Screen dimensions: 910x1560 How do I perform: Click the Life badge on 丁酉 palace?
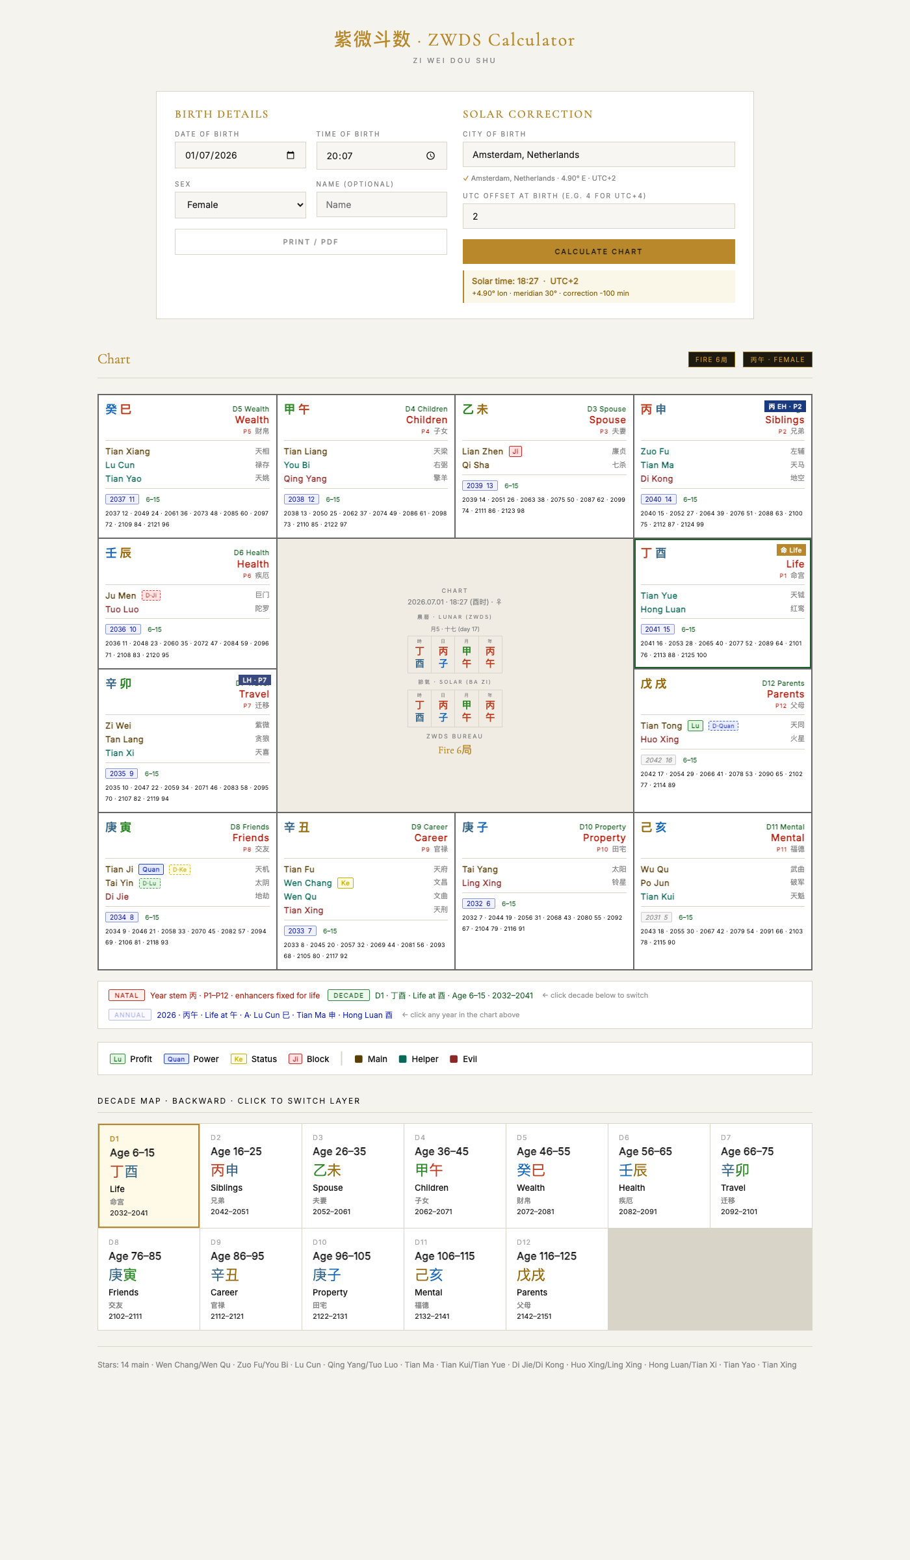[791, 550]
